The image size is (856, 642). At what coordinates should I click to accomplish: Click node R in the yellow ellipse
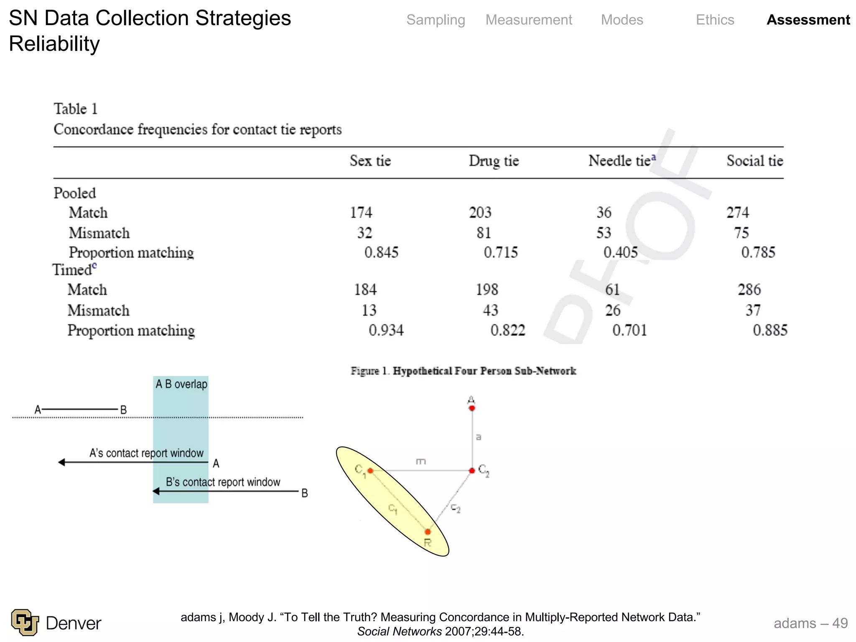click(x=428, y=532)
